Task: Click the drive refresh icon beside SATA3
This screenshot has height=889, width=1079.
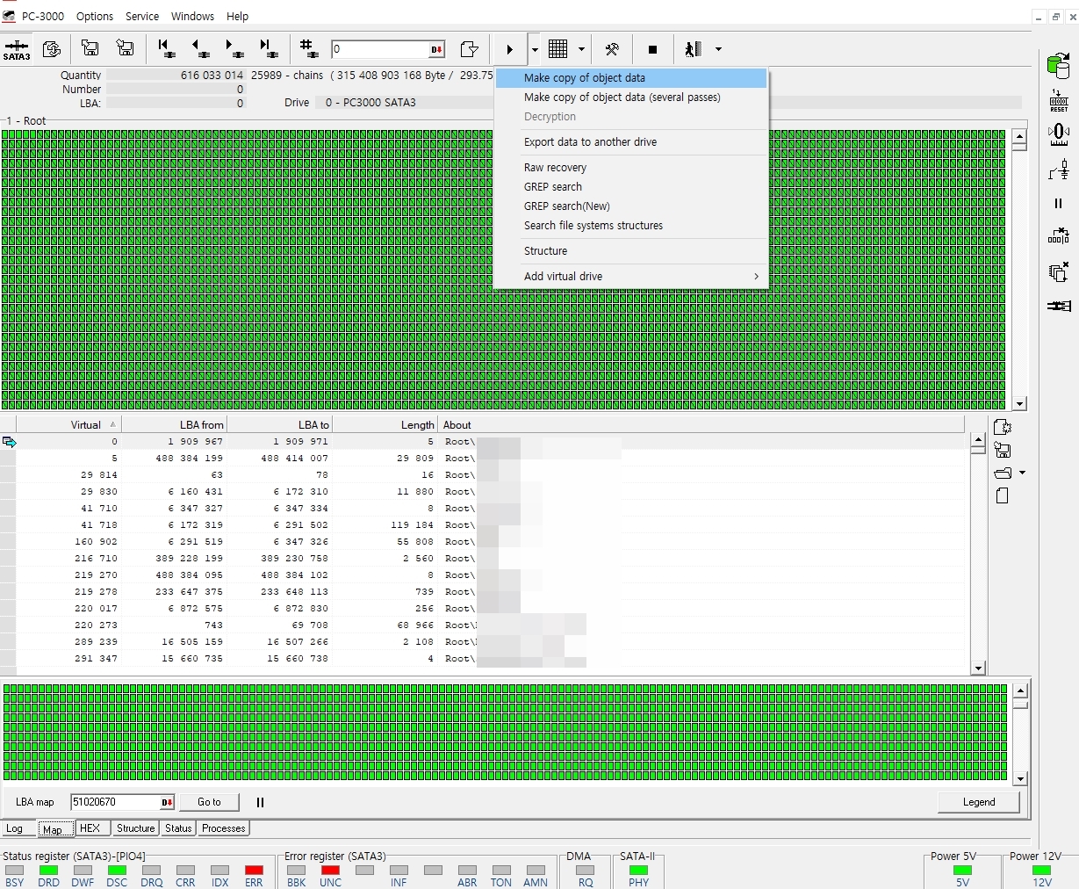Action: (x=52, y=49)
